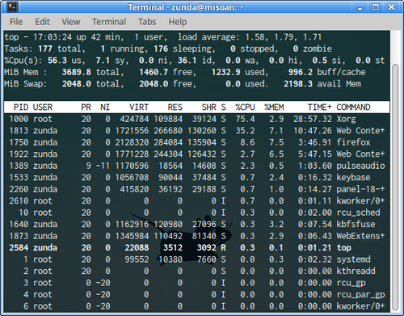404x316 pixels.
Task: Click the COMMAND column header
Action: (x=353, y=107)
